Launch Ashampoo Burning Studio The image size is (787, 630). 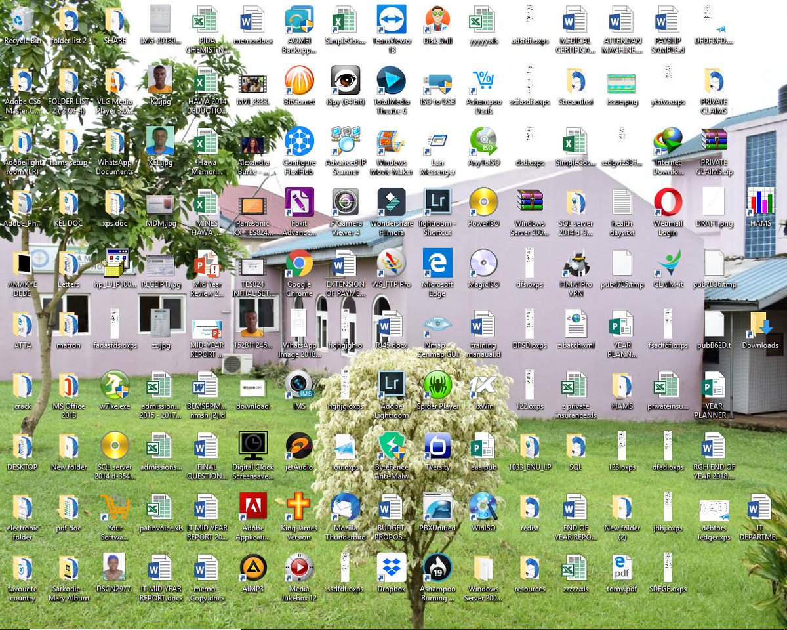coord(437,568)
